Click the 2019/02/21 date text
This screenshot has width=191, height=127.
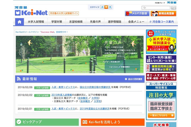click(25, 109)
